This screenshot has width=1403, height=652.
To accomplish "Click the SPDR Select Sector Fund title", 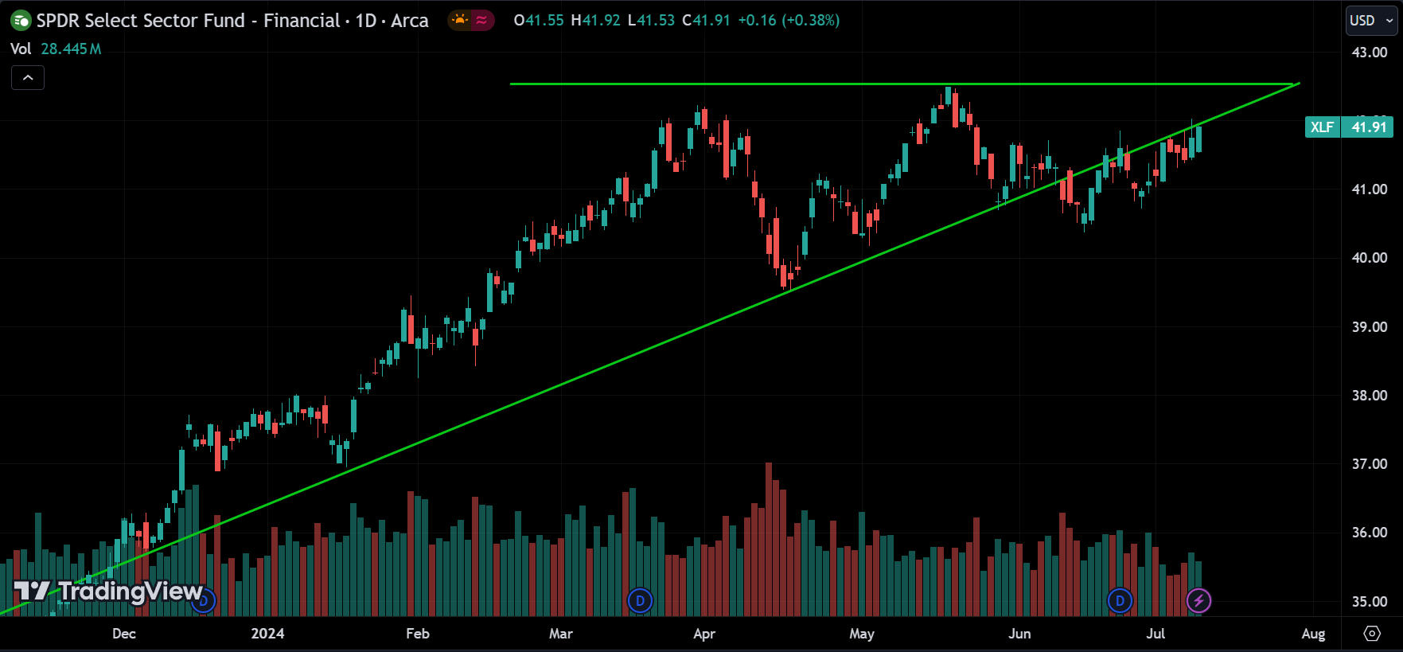I will pyautogui.click(x=232, y=21).
